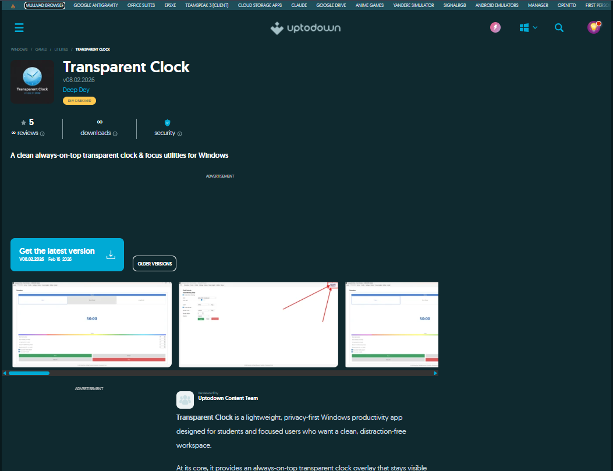Go to Windows breadcrumb
Screen dimensions: 613x471
pos(19,49)
